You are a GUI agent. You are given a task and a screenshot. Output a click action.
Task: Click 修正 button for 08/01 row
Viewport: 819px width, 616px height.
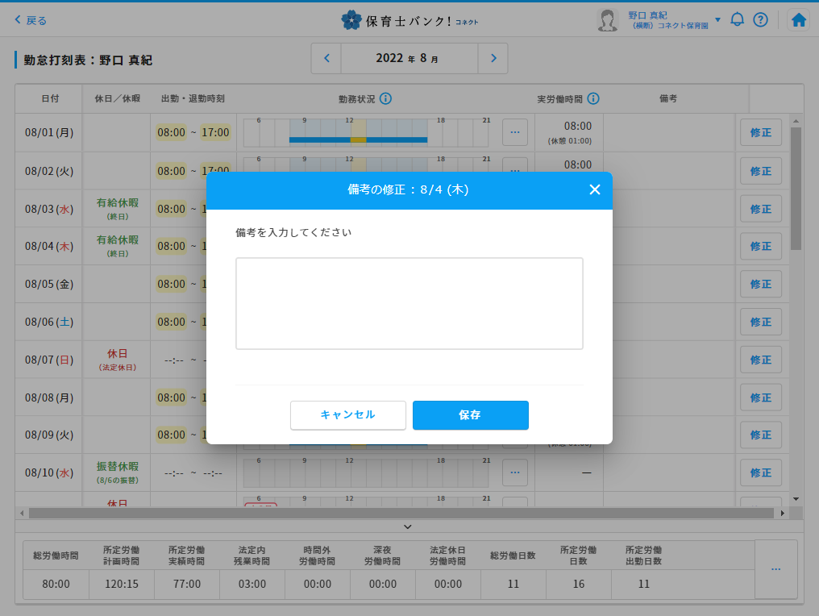(x=761, y=132)
